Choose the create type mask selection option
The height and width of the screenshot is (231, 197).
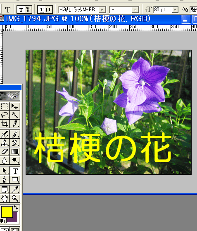click(x=28, y=10)
